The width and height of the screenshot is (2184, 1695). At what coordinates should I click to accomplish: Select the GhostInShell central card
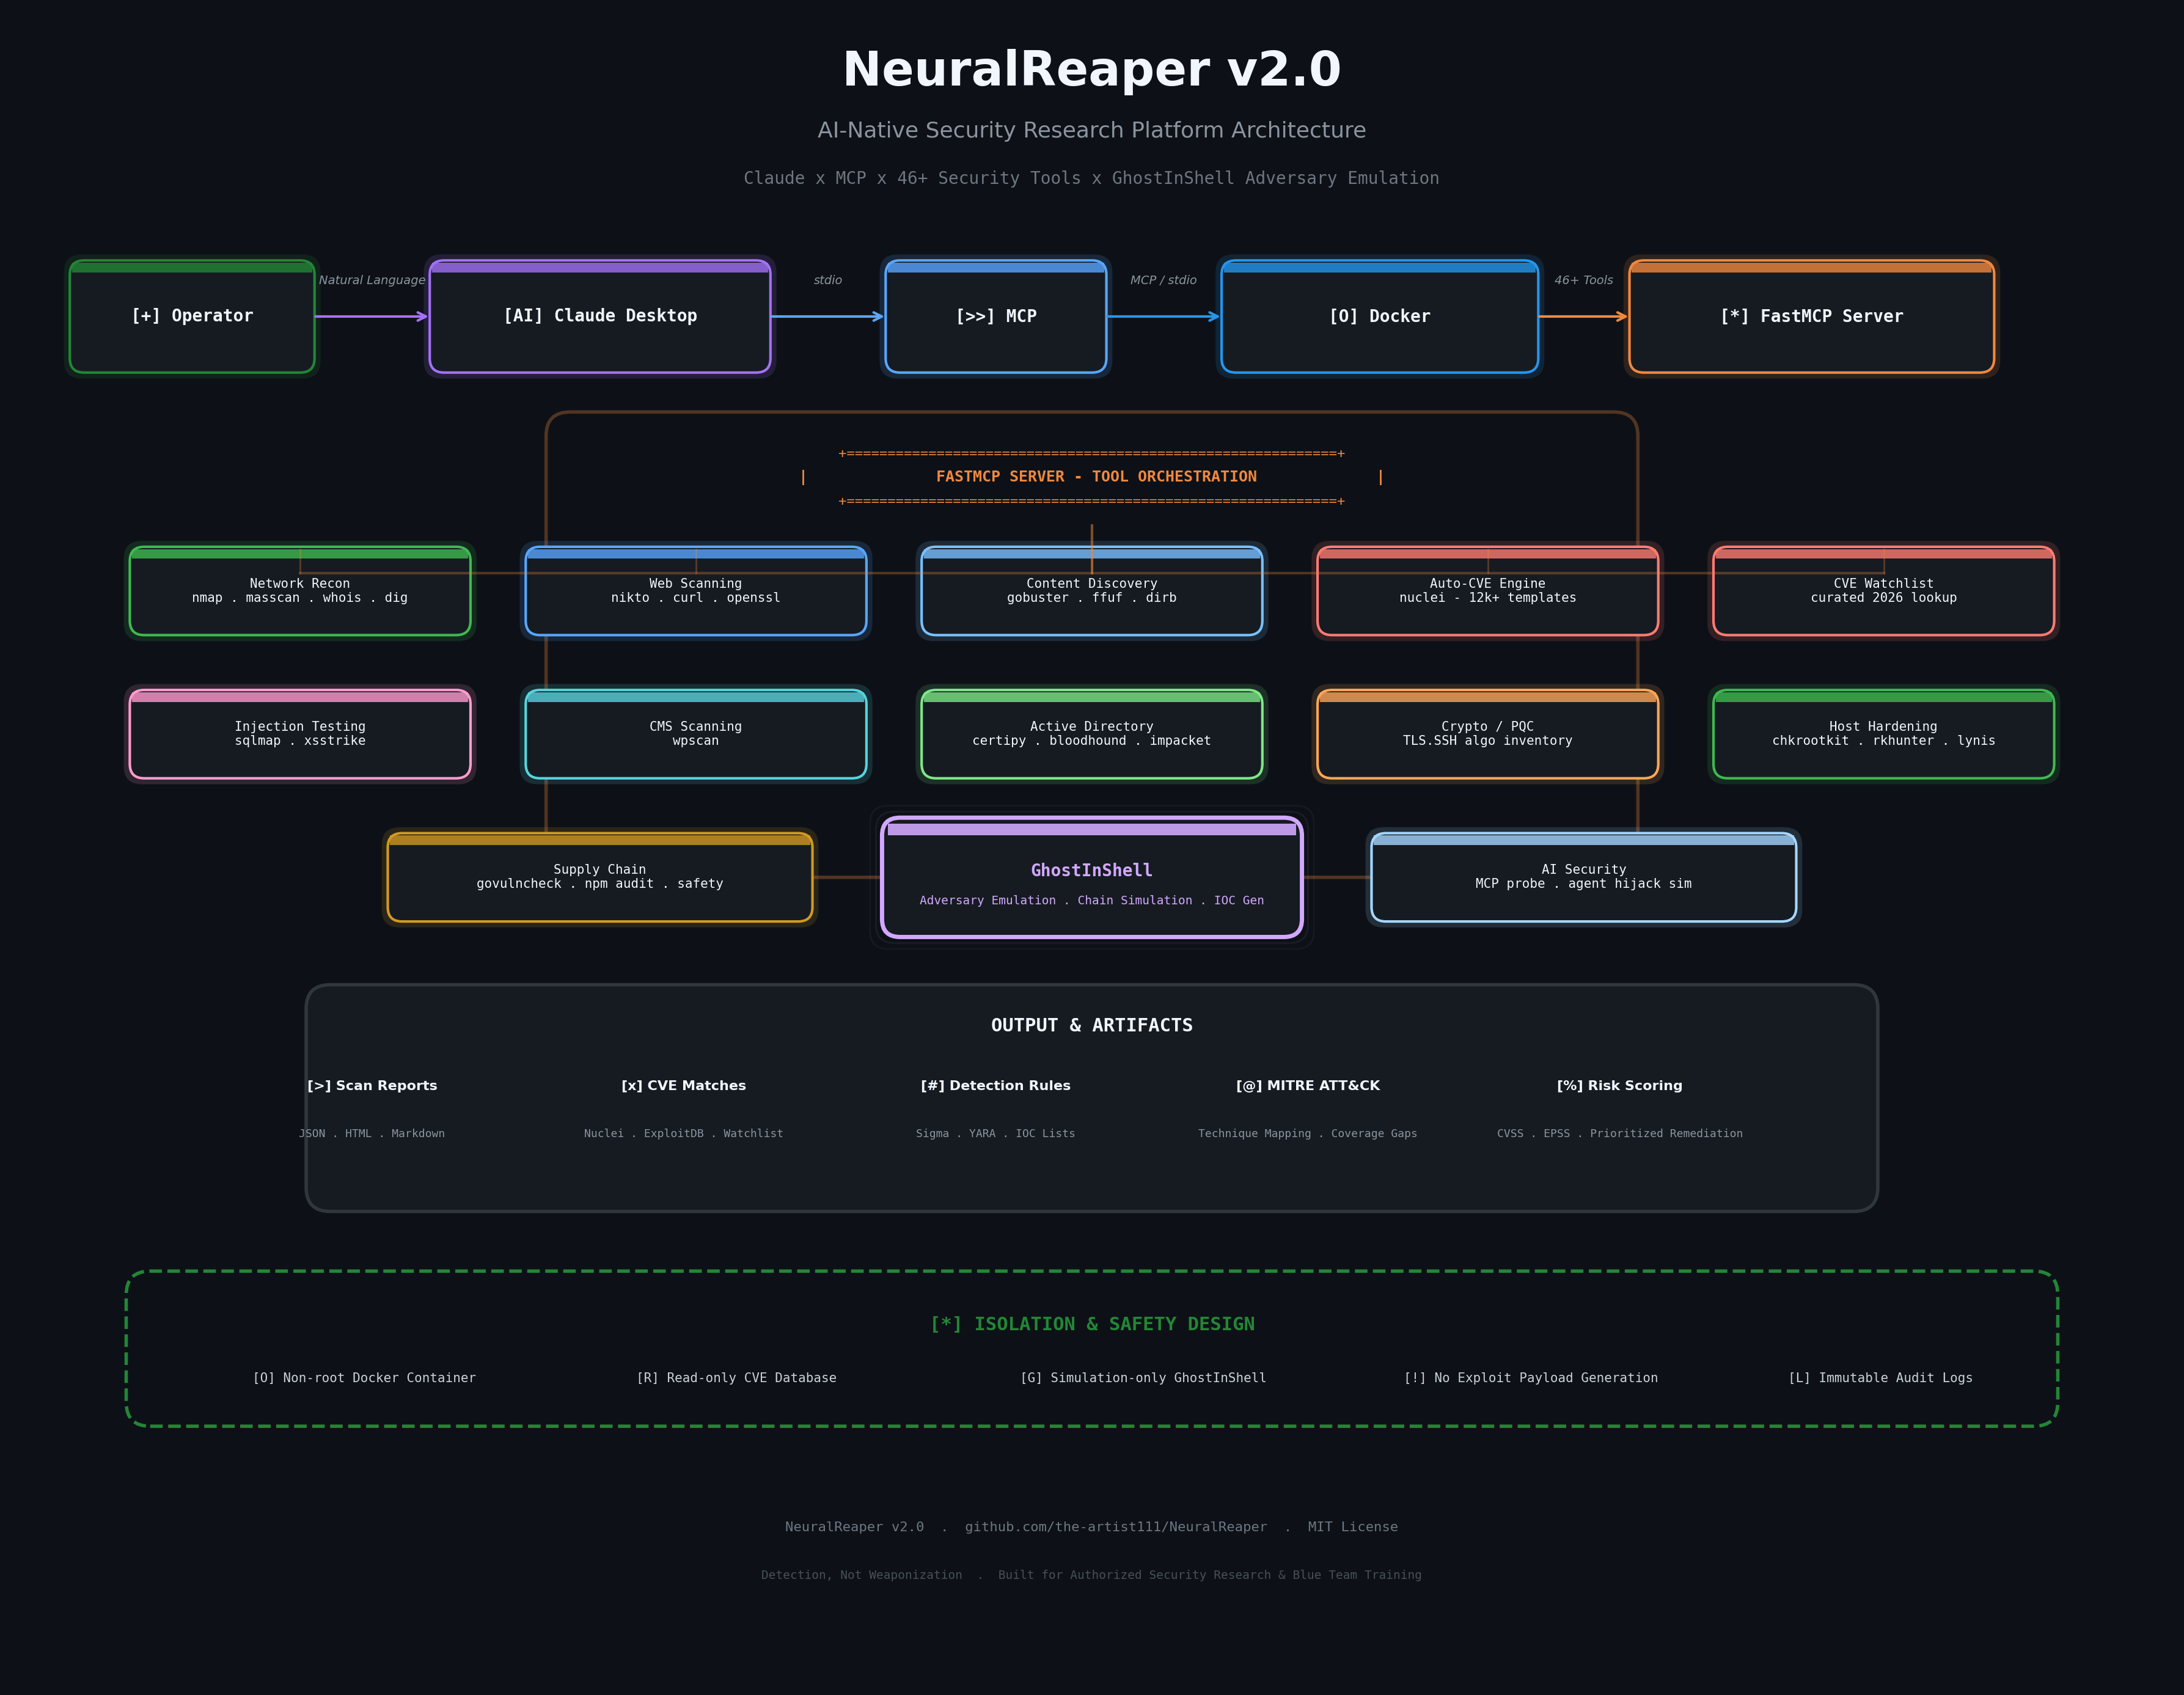[1092, 877]
